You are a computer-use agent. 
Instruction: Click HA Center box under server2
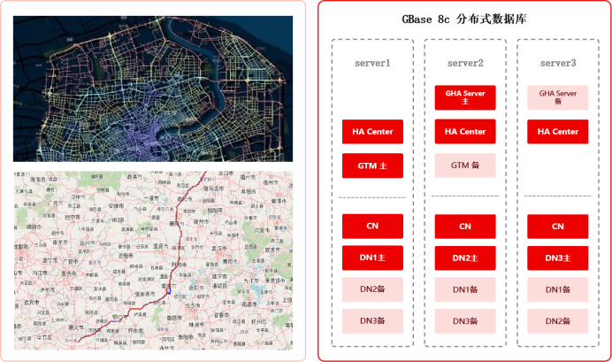(x=465, y=132)
